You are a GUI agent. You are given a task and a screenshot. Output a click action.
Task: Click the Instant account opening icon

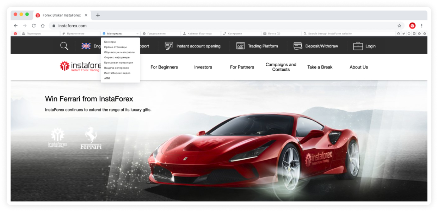click(169, 46)
